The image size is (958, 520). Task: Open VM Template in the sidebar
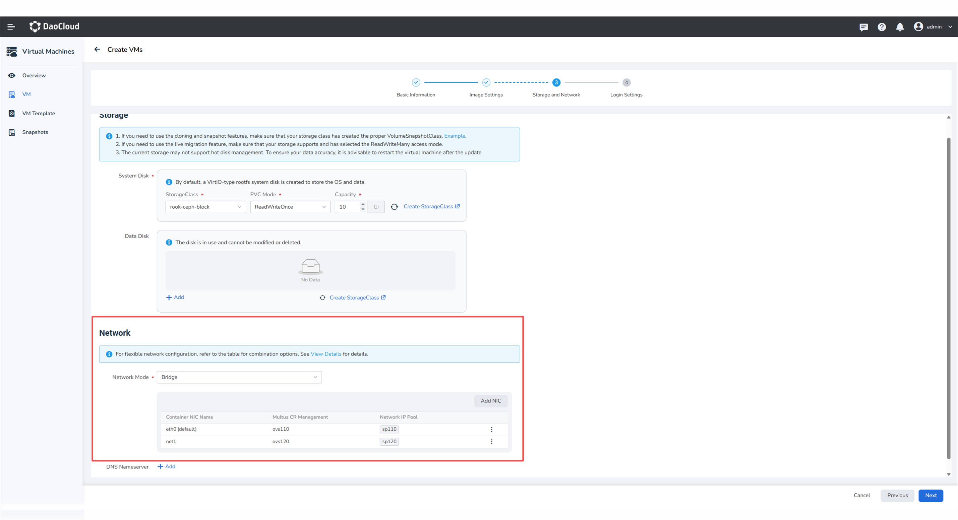[39, 113]
